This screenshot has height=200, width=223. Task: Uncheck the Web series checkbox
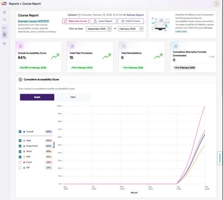[20, 141]
